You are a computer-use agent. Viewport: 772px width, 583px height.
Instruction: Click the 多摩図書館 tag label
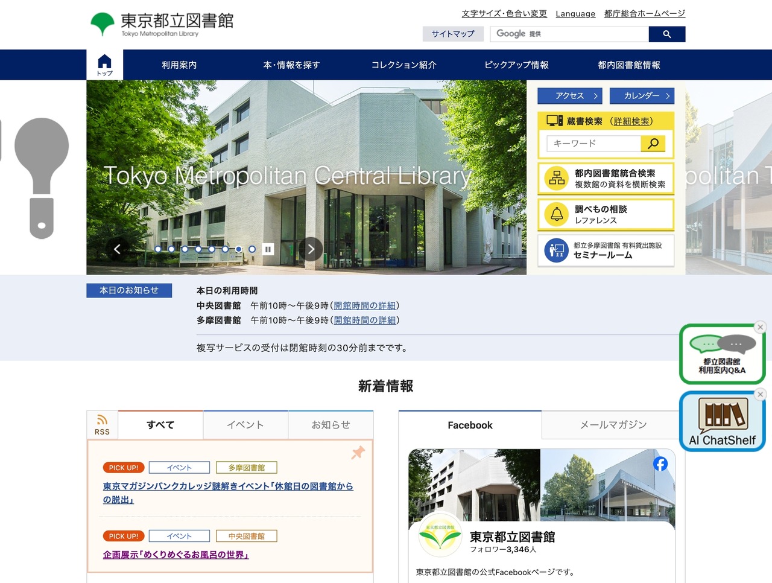click(x=247, y=468)
